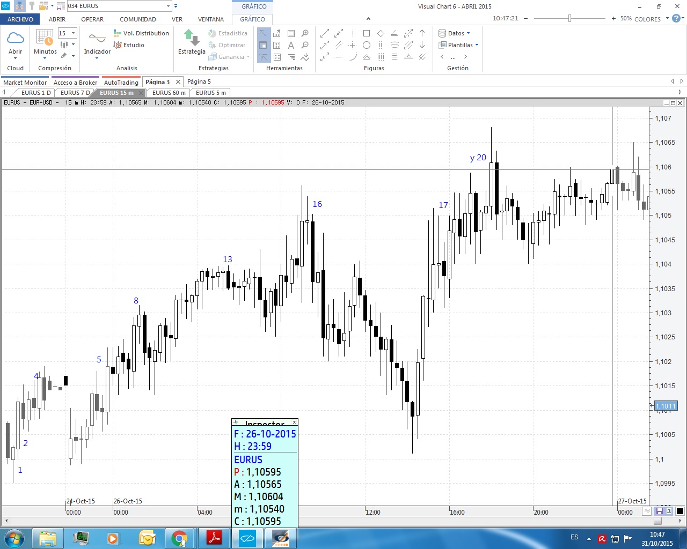Open Adobe Reader from the taskbar

[215, 538]
